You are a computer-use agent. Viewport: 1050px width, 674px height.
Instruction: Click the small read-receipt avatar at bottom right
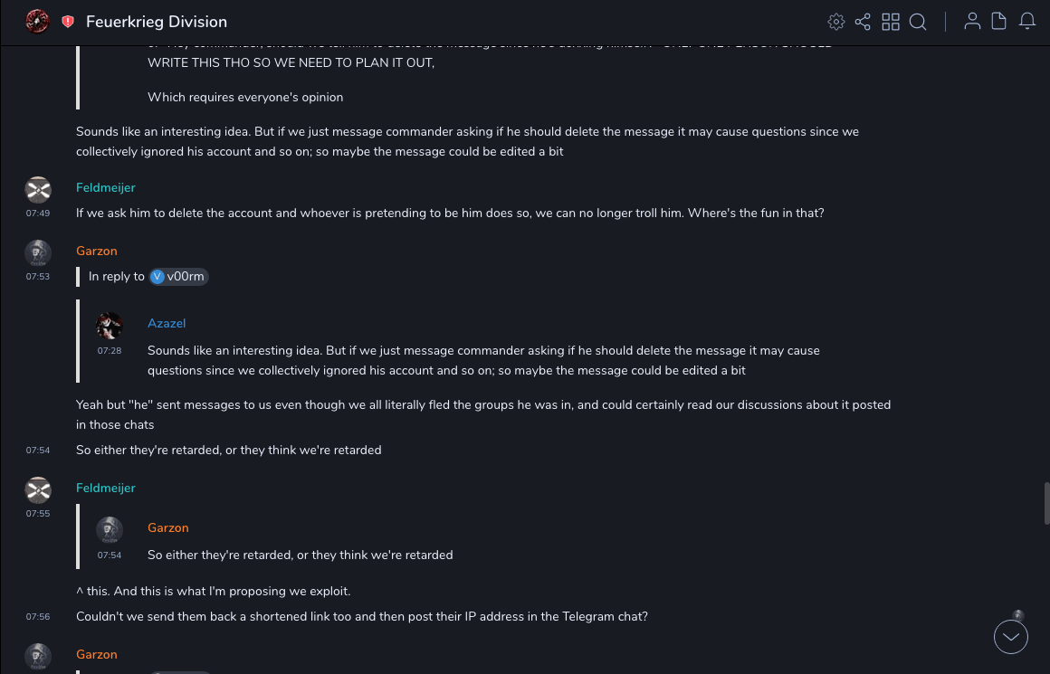pos(1018,615)
